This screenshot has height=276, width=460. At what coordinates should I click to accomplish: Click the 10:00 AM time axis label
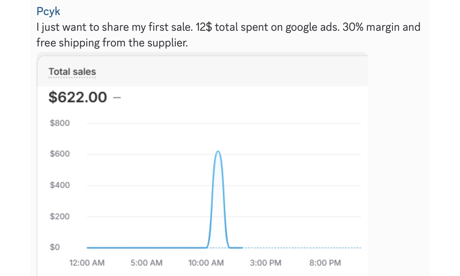(206, 263)
